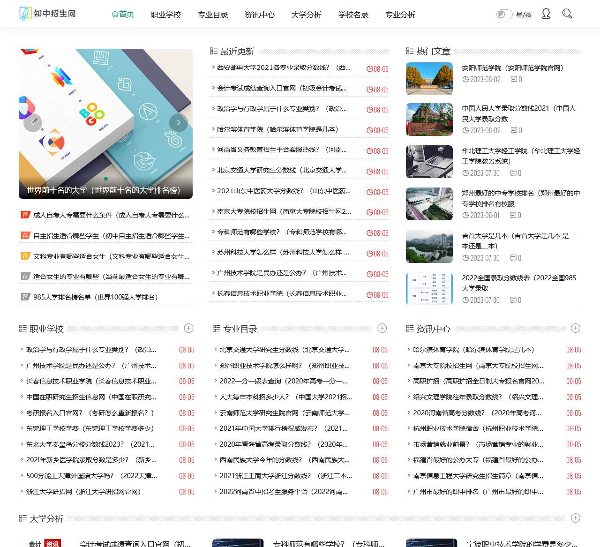The width and height of the screenshot is (600, 547).
Task: Open thumbnail of 郑州最好的中专学校排名 article
Action: click(x=429, y=204)
